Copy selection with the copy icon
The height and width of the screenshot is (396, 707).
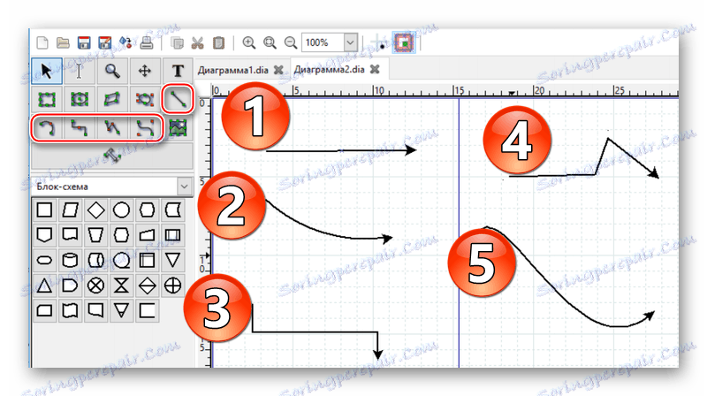click(178, 42)
